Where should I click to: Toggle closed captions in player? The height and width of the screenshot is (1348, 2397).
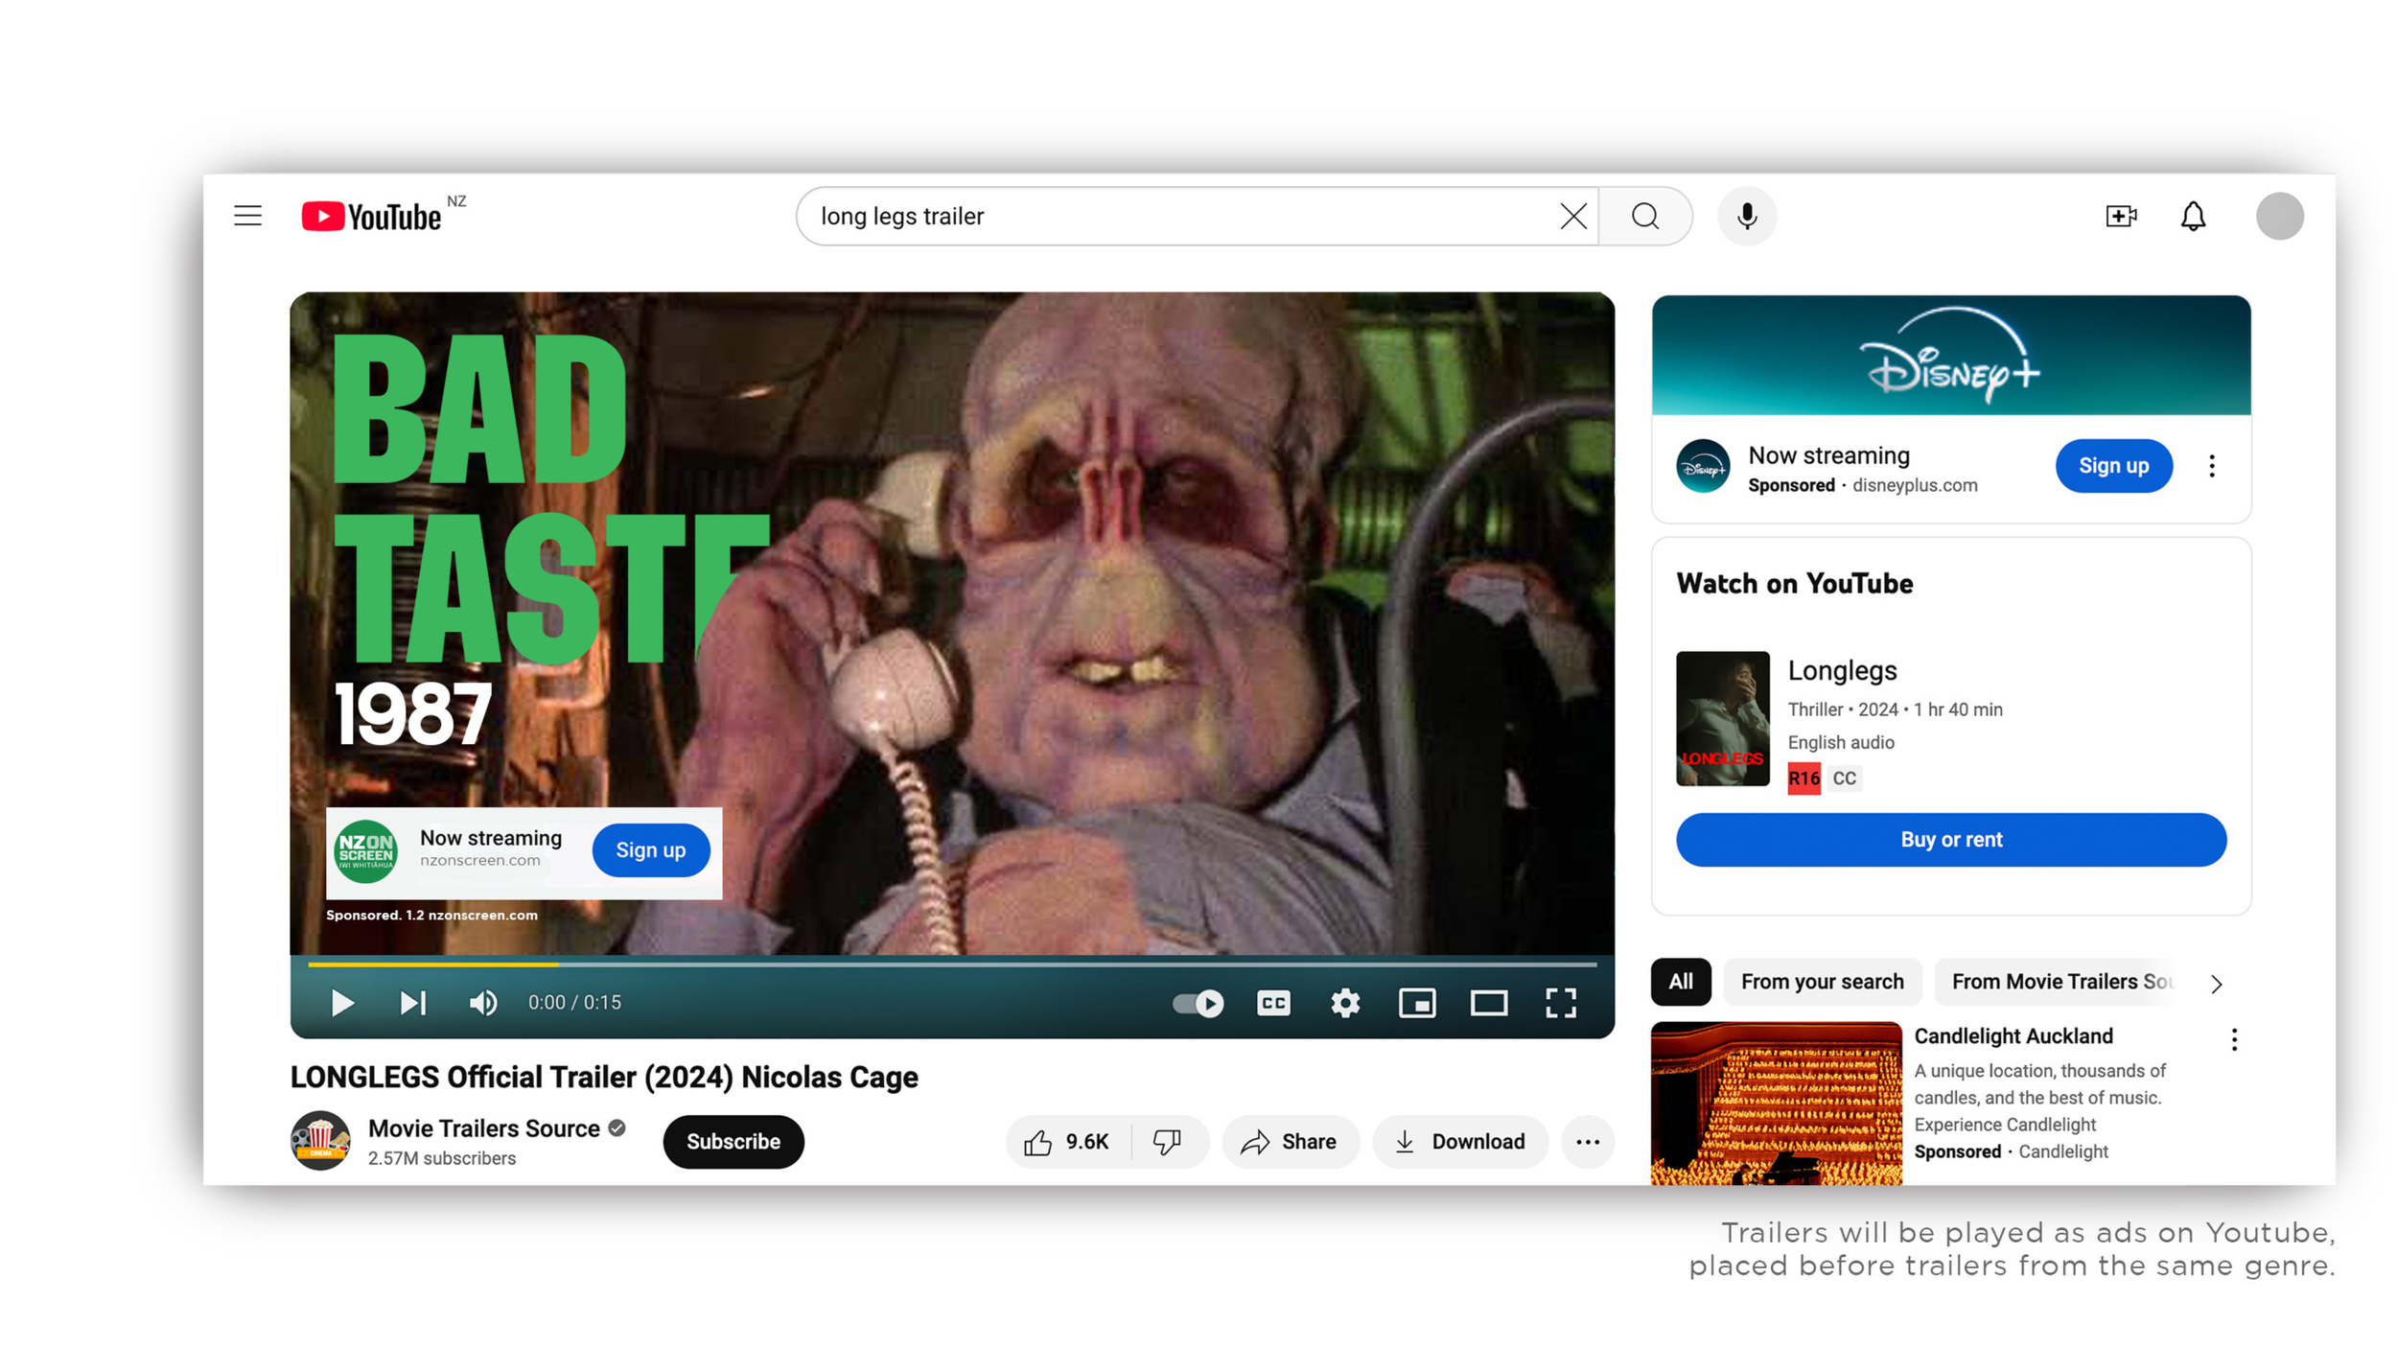click(1273, 1003)
